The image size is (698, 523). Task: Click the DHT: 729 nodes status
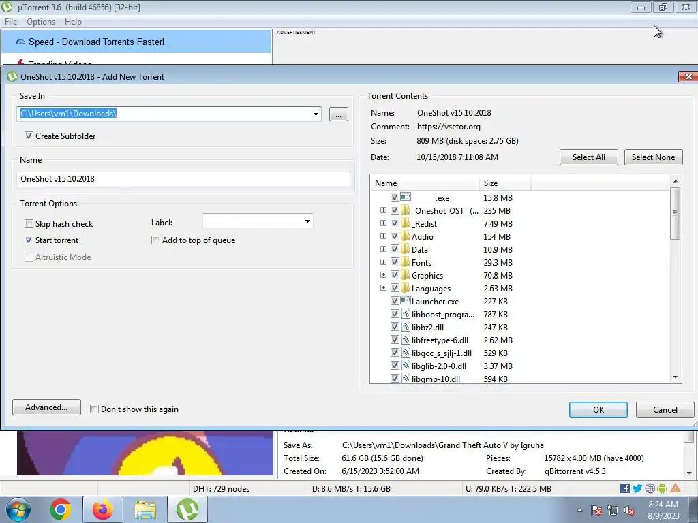[222, 488]
